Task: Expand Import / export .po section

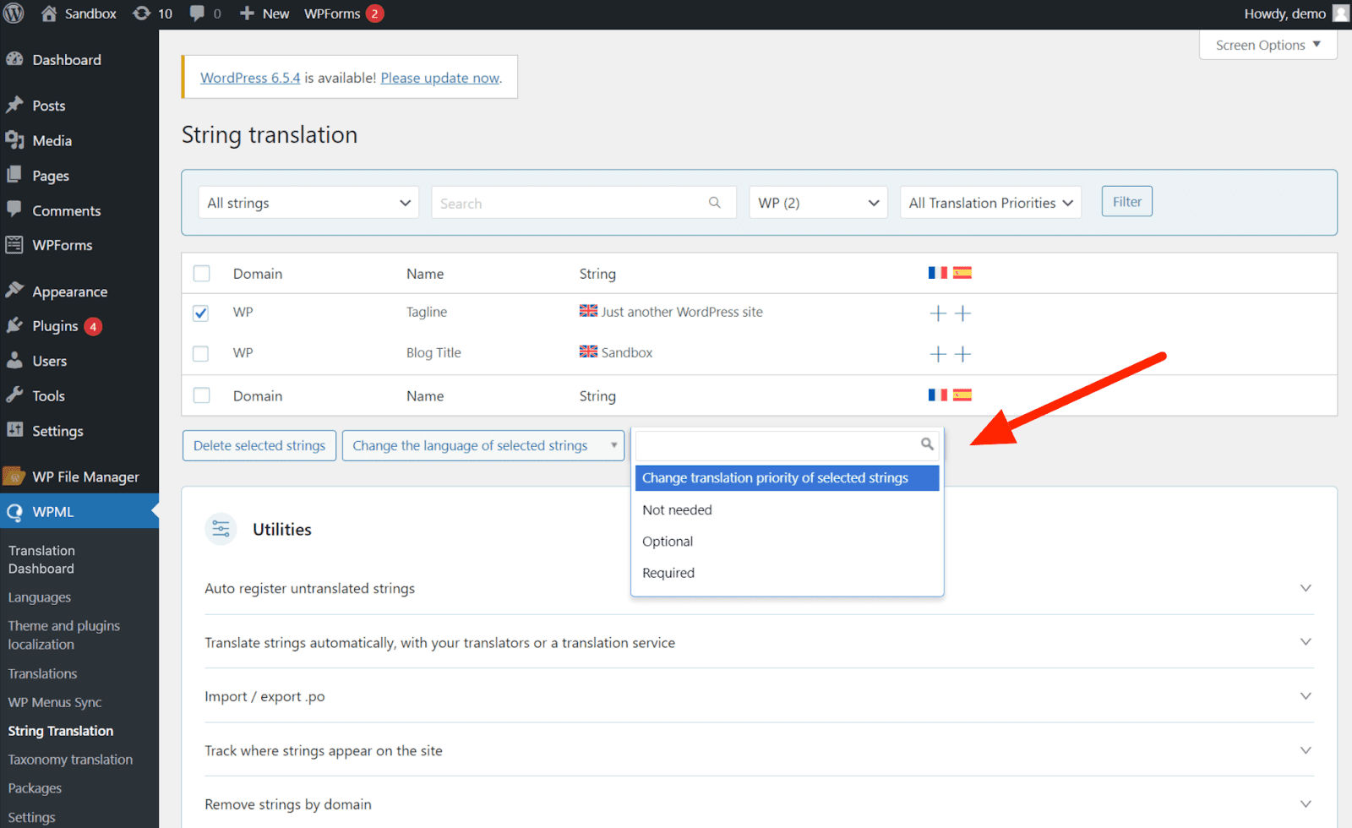Action: pos(759,696)
